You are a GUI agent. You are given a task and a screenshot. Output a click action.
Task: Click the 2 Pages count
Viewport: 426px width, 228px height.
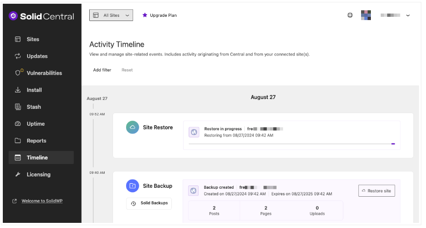[266, 211]
